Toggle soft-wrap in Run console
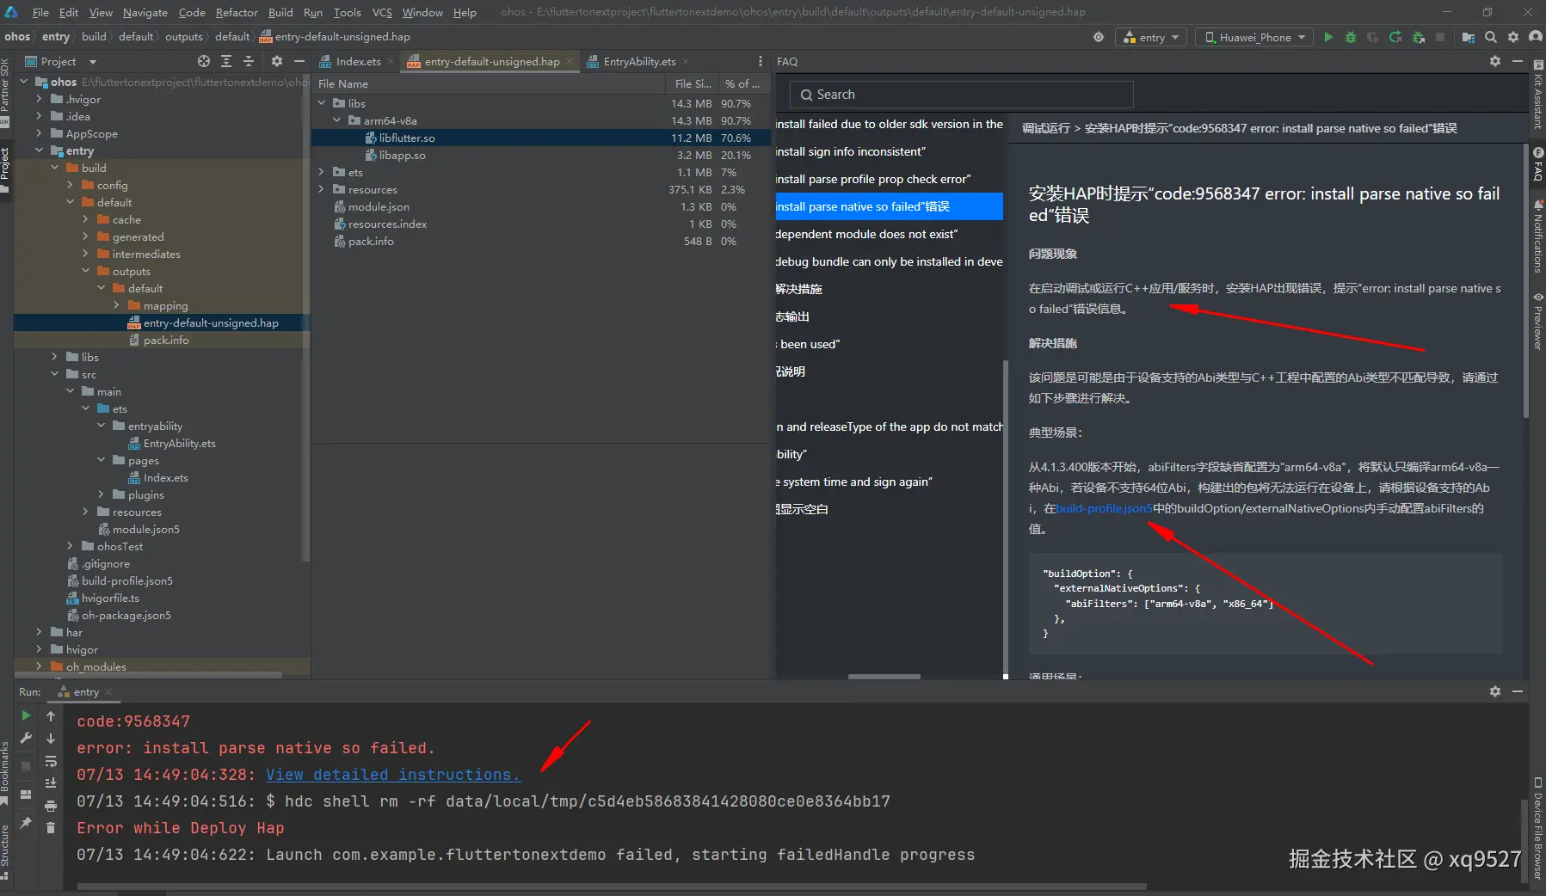1546x896 pixels. click(x=51, y=761)
